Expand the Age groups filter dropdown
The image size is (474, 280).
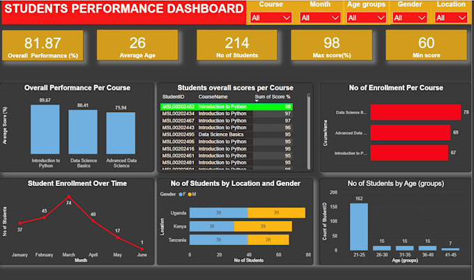click(x=367, y=18)
